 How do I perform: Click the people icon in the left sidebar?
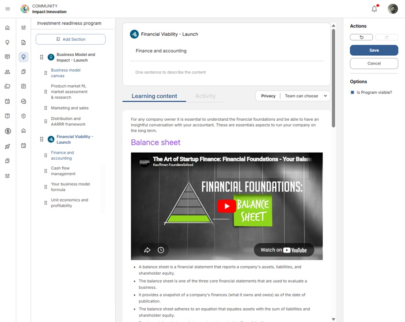point(8,72)
